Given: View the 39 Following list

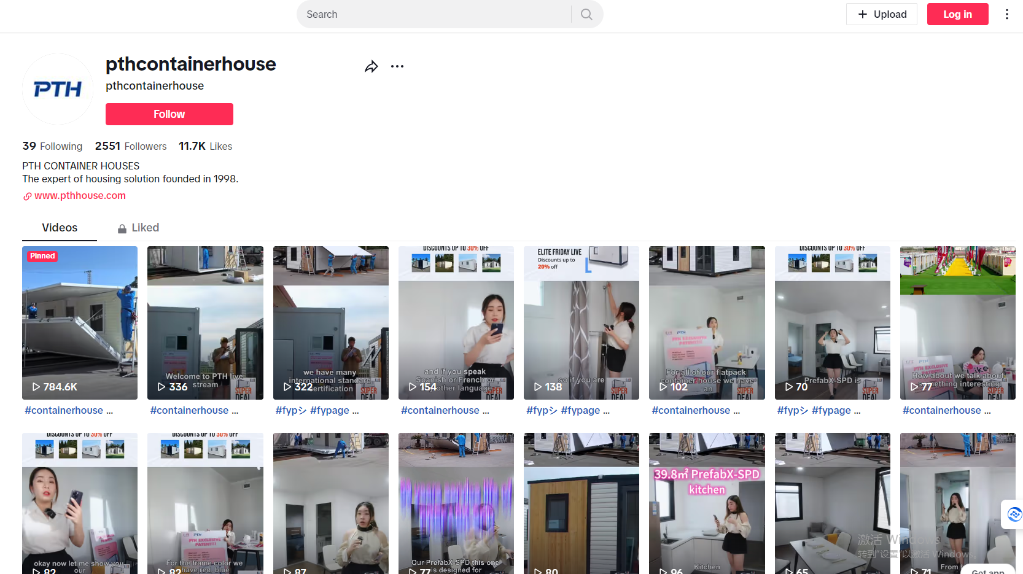Looking at the screenshot, I should [52, 146].
